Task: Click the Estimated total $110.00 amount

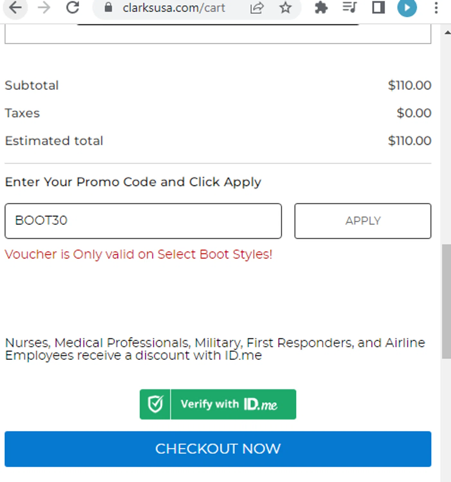Action: pos(410,141)
